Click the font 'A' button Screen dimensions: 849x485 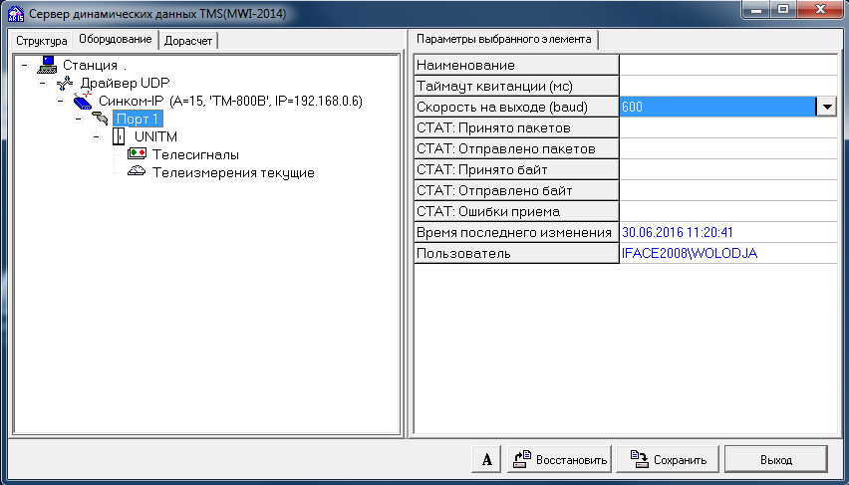click(x=485, y=460)
